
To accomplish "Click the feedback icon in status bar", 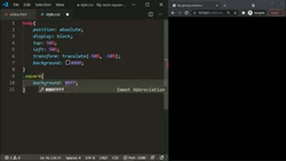I will (x=152, y=158).
